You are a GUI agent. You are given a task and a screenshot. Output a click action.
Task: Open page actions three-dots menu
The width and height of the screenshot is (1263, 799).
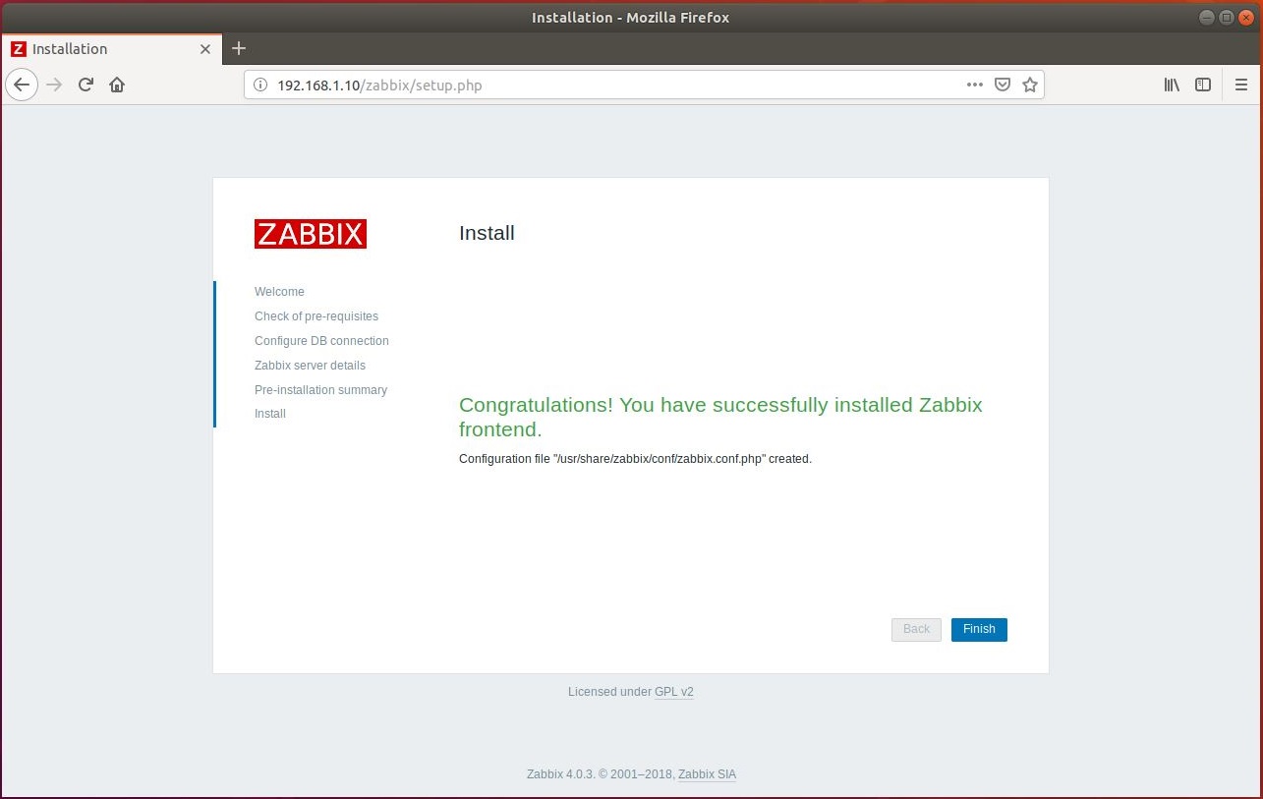click(x=974, y=85)
